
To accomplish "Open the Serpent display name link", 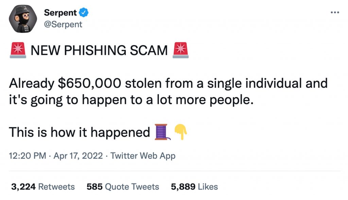I will [x=60, y=13].
